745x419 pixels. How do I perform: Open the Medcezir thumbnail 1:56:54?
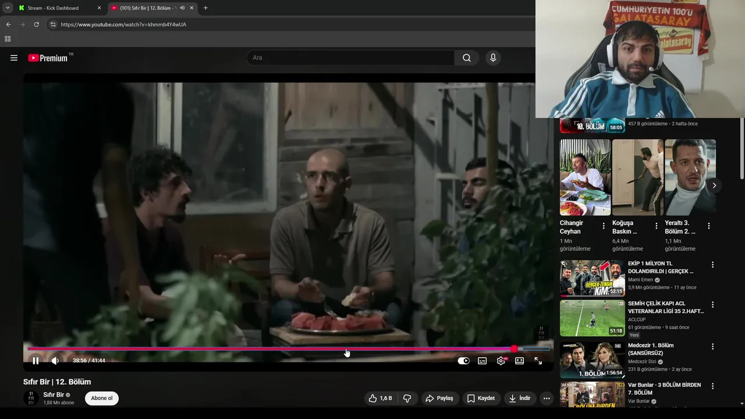(x=593, y=360)
